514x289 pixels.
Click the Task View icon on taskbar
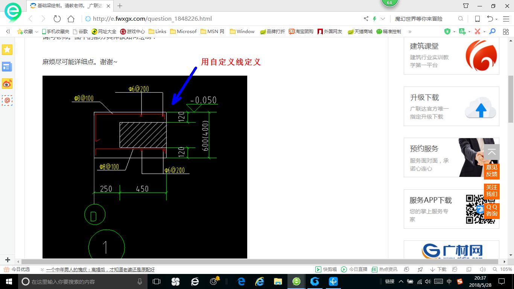(157, 281)
